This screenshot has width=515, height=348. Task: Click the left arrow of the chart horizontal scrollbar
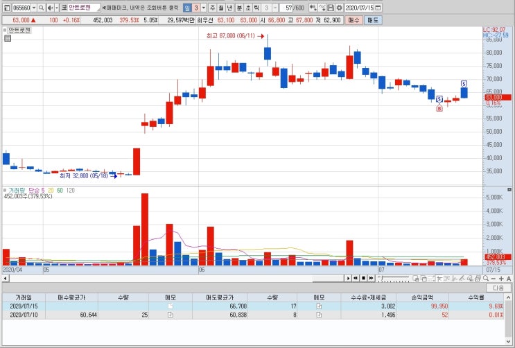coord(6,279)
